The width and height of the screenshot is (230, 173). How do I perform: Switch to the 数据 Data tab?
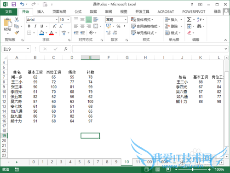[x=93, y=12]
